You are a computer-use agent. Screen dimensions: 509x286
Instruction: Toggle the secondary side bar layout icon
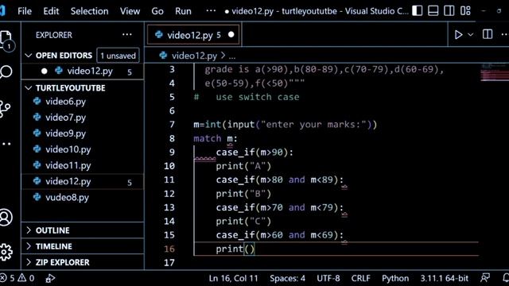tap(449, 10)
